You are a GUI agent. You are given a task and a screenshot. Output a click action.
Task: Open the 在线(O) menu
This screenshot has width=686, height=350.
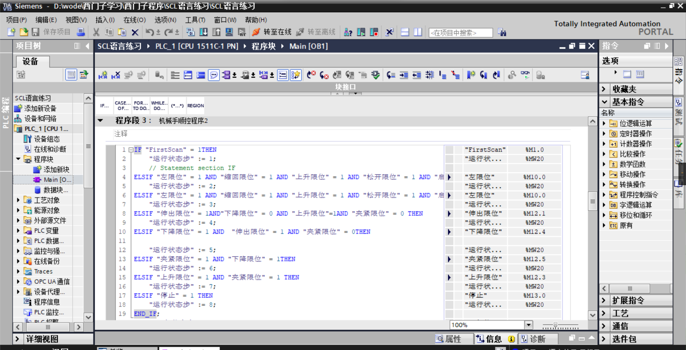click(134, 20)
